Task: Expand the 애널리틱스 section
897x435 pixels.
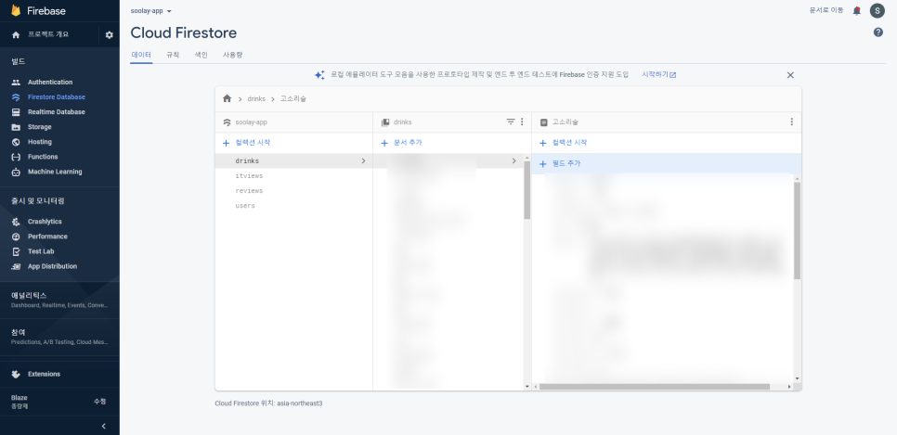Action: point(59,300)
